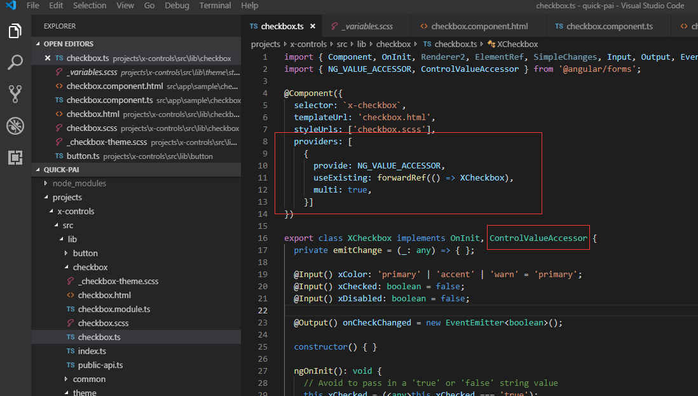The image size is (698, 396).
Task: Expand the button folder in tree
Action: (85, 253)
